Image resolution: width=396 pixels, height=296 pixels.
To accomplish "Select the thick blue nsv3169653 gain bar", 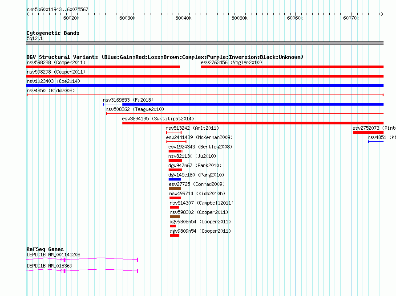I will pyautogui.click(x=253, y=104).
